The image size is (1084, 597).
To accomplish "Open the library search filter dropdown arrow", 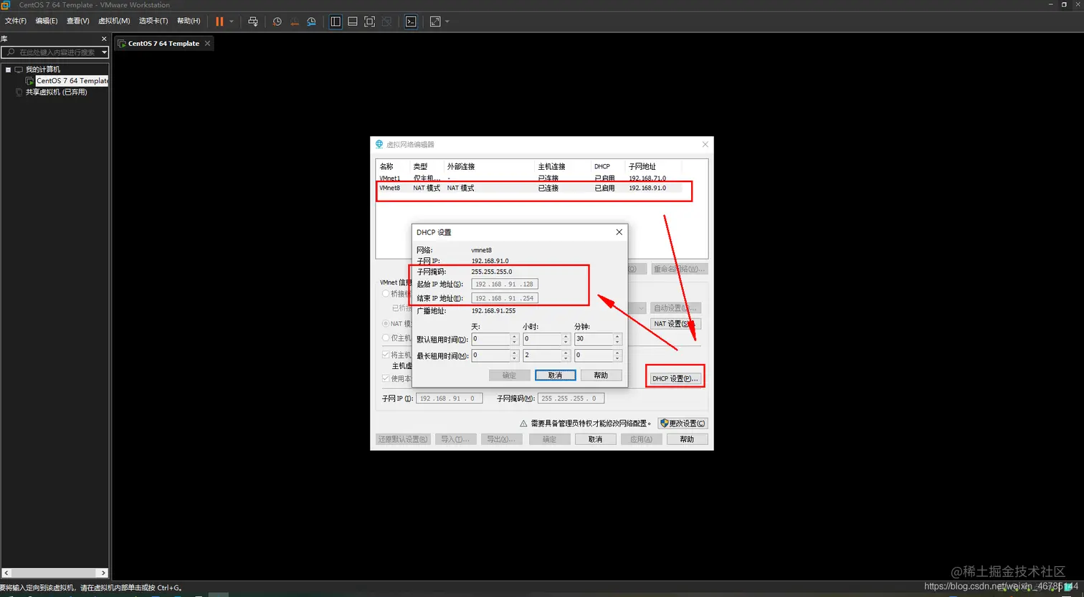I will tap(104, 52).
